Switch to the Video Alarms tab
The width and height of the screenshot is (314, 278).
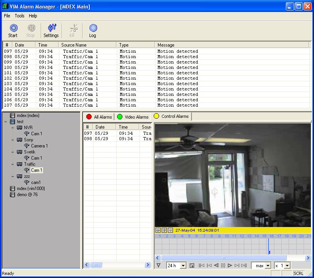point(133,117)
